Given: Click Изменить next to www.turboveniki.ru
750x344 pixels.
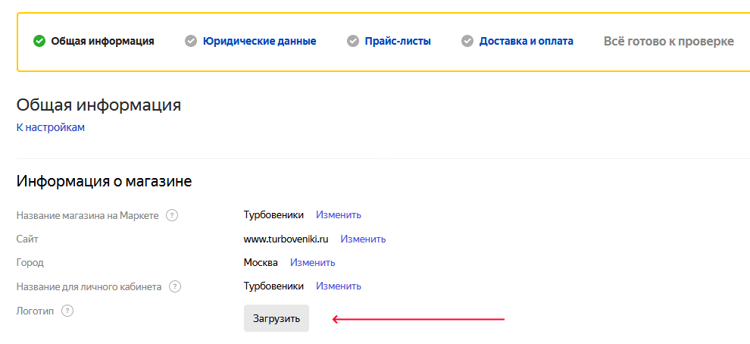Looking at the screenshot, I should click(363, 239).
